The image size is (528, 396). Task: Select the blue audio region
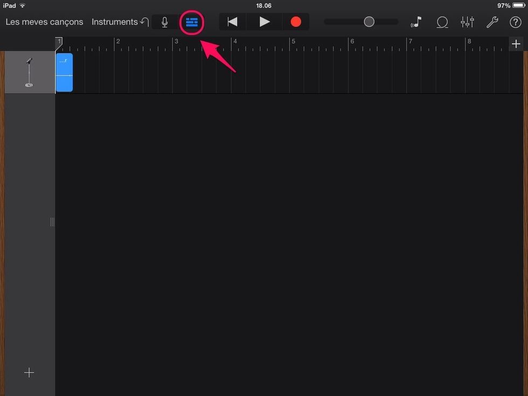click(x=64, y=73)
